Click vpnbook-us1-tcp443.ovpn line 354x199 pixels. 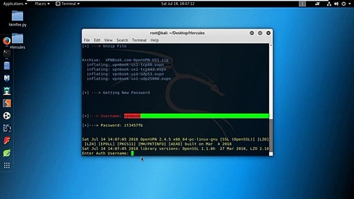point(126,69)
